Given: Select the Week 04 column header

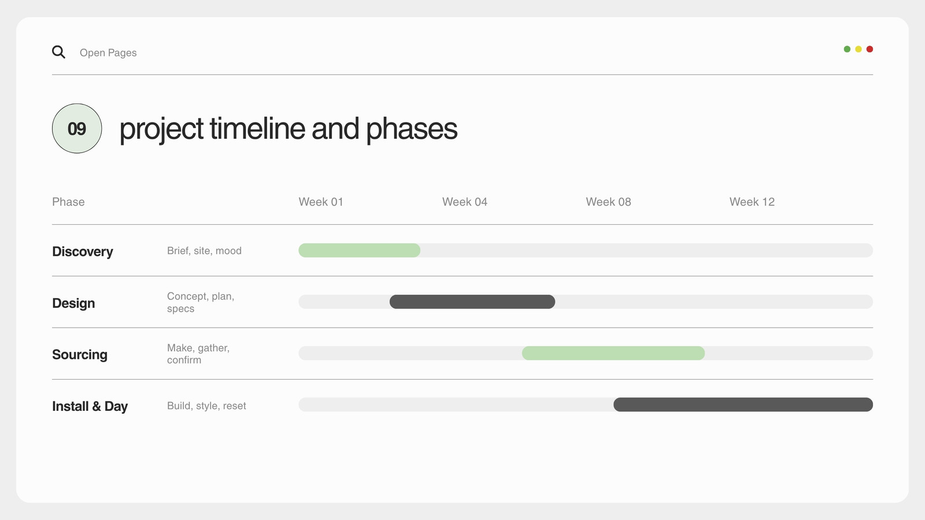Looking at the screenshot, I should point(465,202).
